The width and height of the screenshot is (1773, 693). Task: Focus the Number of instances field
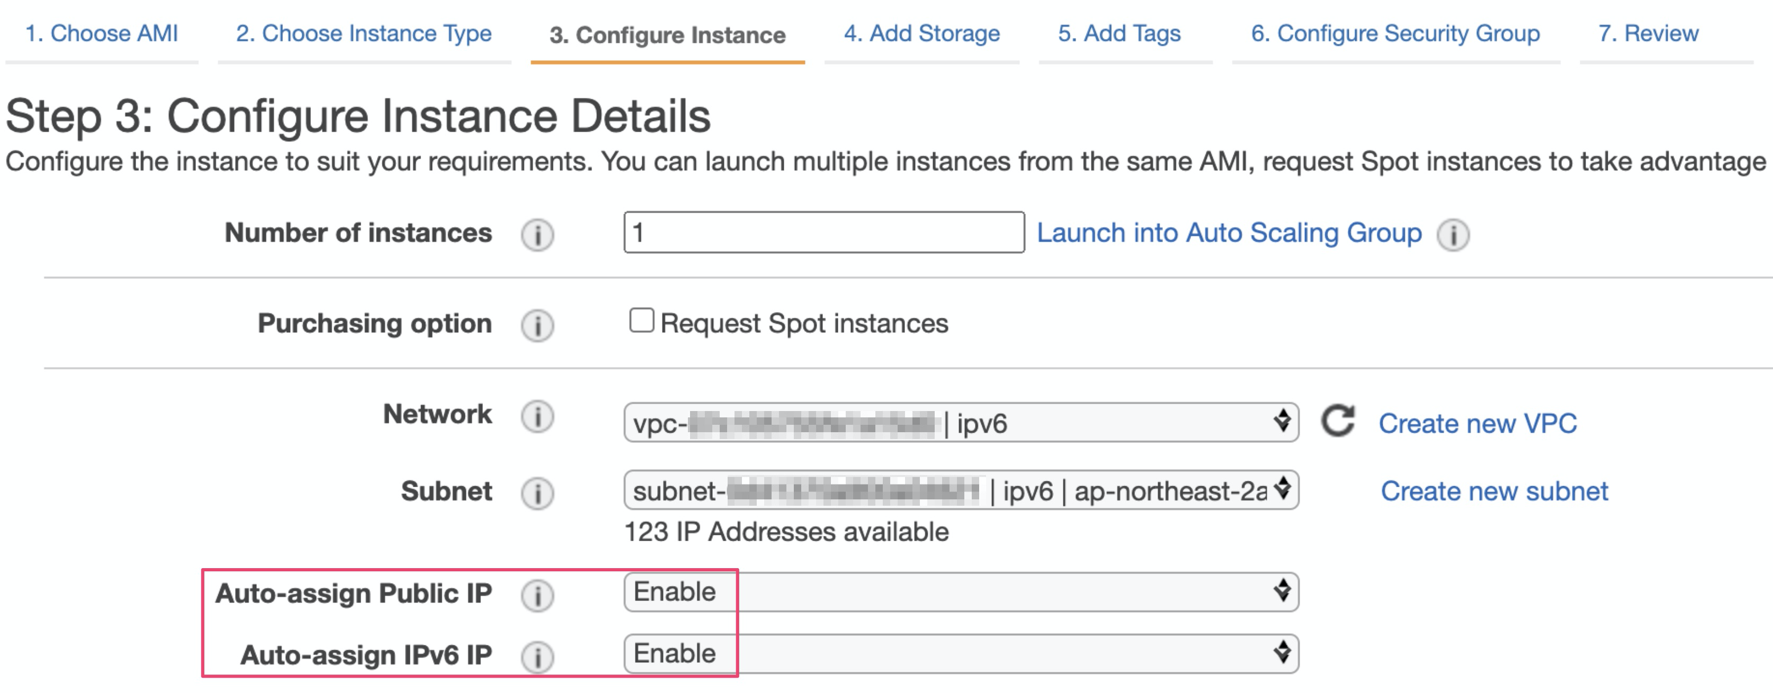click(823, 232)
